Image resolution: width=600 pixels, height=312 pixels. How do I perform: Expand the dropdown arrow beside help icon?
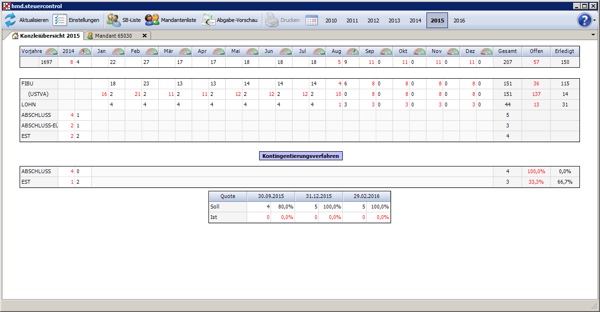click(x=595, y=21)
